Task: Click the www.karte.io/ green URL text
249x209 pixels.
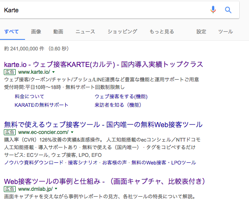Action: tap(34, 72)
